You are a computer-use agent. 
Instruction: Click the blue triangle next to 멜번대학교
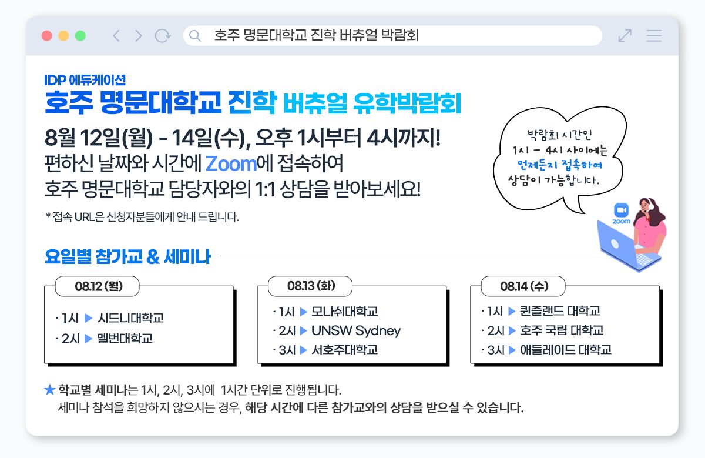[89, 338]
